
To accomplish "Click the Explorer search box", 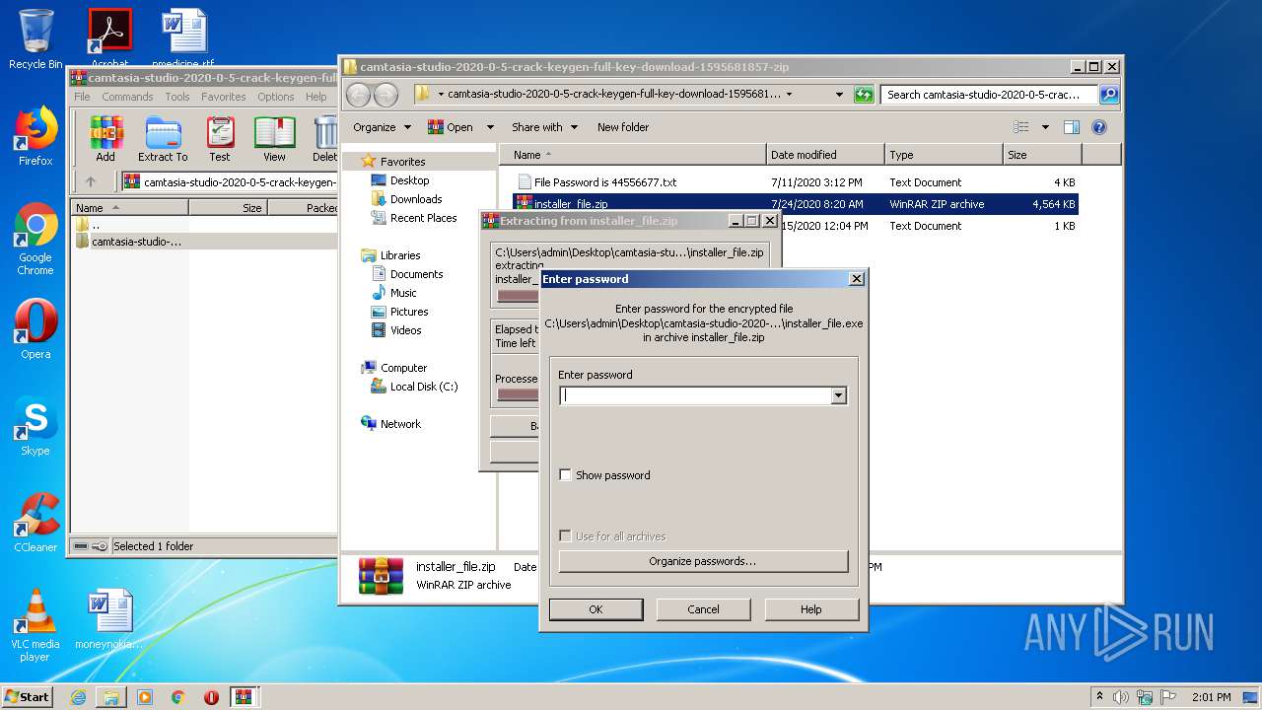I will tap(989, 95).
